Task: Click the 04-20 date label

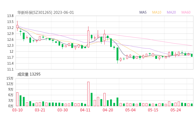Action: point(108,110)
